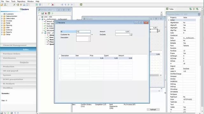
Task: Expand the Invoices folder in tree
Action: [2, 21]
